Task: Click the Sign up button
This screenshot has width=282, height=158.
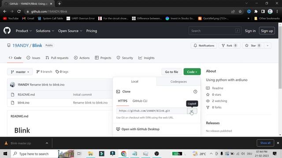Action: point(267,31)
